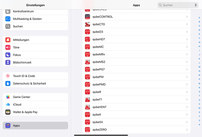The image size is (202, 137).
Task: Expand the qubePM row chevron
Action: pos(187,77)
